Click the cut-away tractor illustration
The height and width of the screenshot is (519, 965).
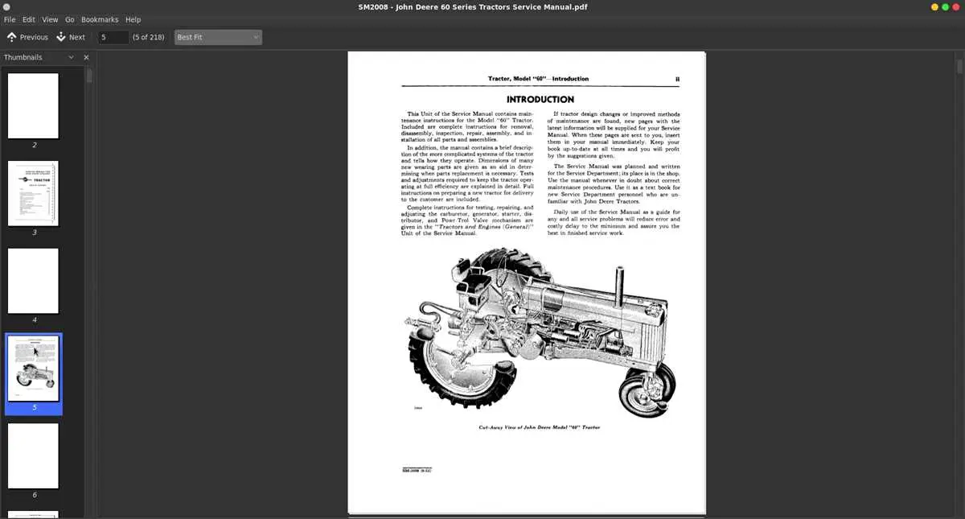pos(541,333)
